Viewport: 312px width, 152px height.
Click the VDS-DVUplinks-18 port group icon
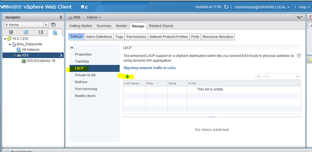coord(23,61)
